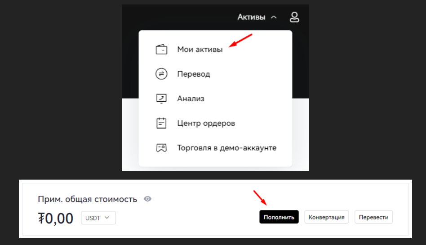Open the user profile icon
The width and height of the screenshot is (426, 245).
pos(294,17)
